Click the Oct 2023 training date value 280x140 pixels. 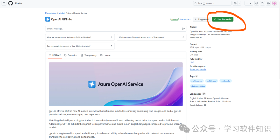click(194, 55)
